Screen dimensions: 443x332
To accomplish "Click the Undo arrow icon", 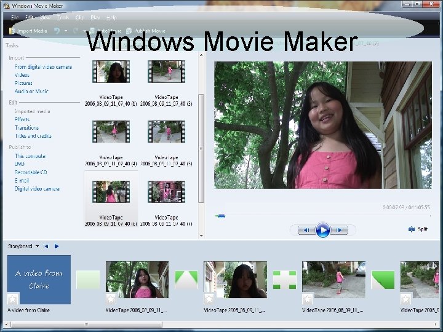I will (57, 31).
